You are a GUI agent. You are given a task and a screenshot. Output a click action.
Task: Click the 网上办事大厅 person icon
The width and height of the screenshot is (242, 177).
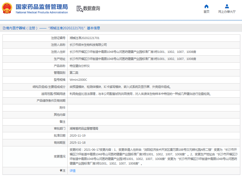click(227, 6)
